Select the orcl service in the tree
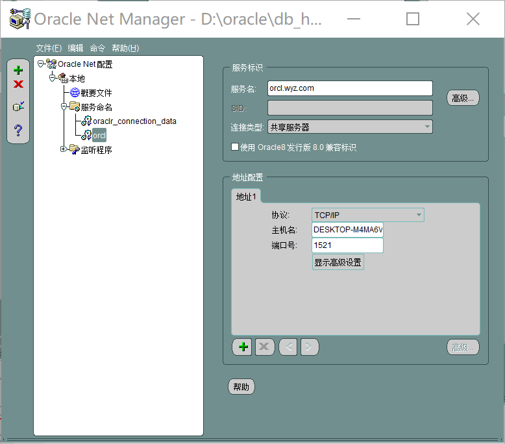The image size is (505, 444). (x=99, y=135)
